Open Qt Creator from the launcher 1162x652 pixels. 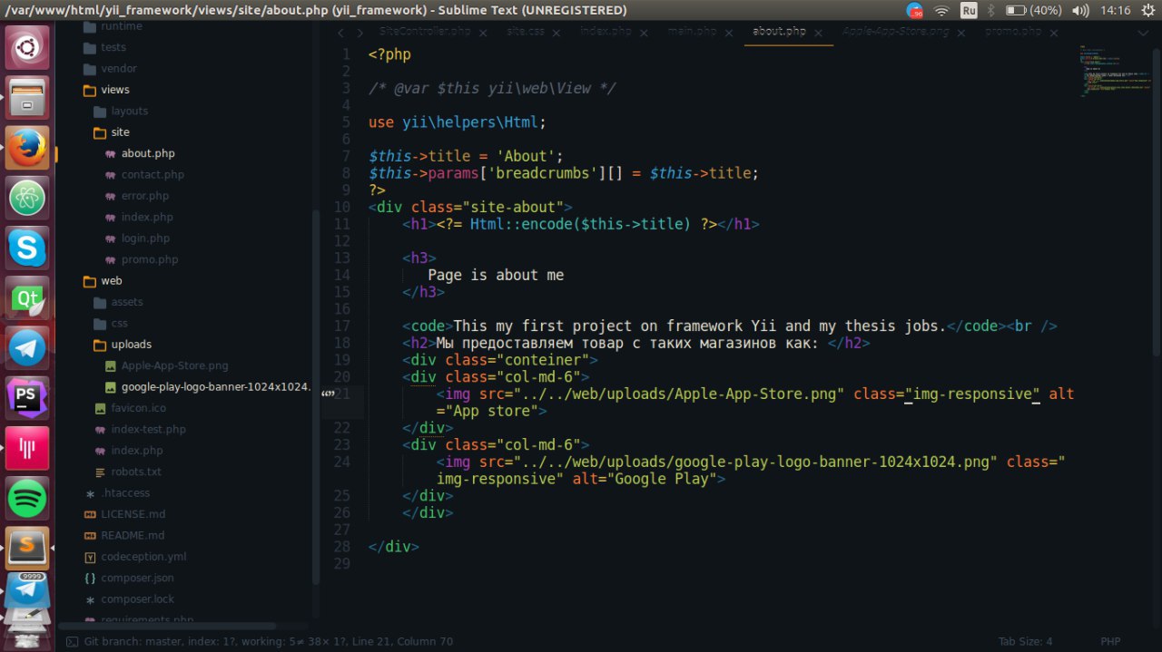(x=27, y=297)
